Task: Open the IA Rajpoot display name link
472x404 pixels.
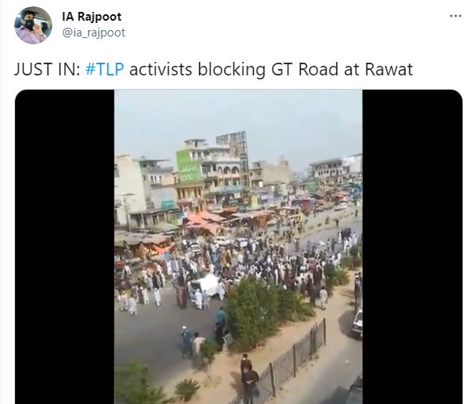Action: [x=91, y=17]
